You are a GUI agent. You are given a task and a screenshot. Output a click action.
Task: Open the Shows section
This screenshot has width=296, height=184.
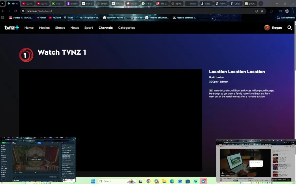click(x=60, y=28)
